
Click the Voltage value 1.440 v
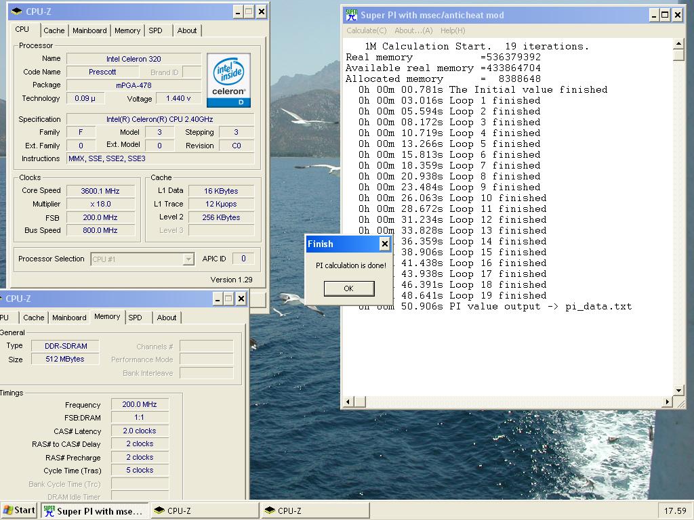[178, 98]
